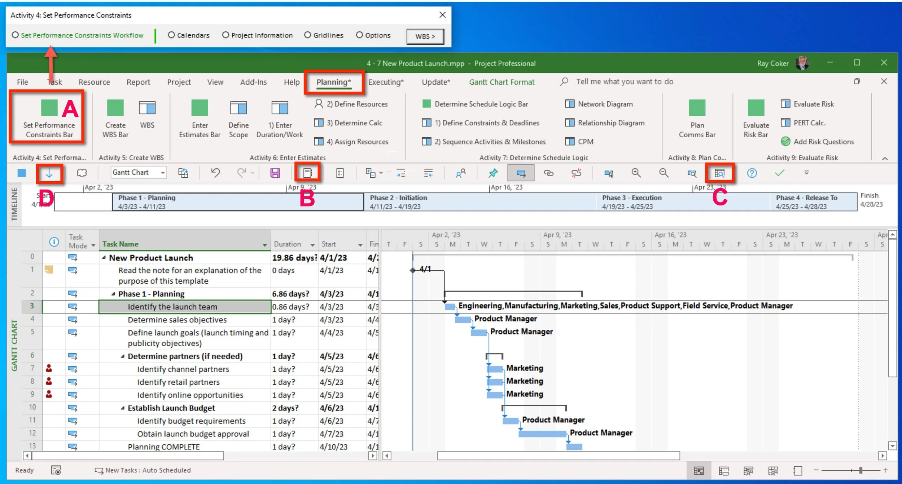
Task: Click the WBS > button
Action: [425, 36]
